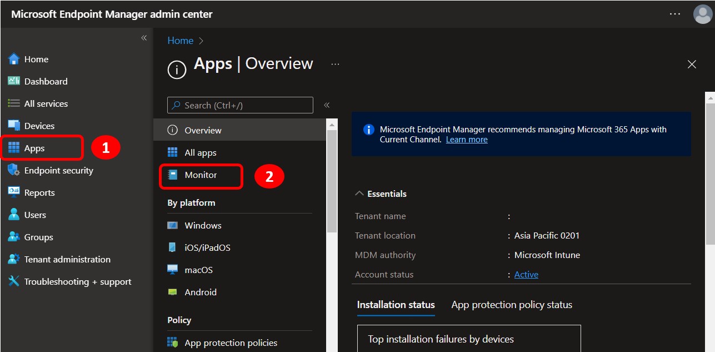Collapse the Apps blade menu
The width and height of the screenshot is (715, 352).
coord(327,105)
